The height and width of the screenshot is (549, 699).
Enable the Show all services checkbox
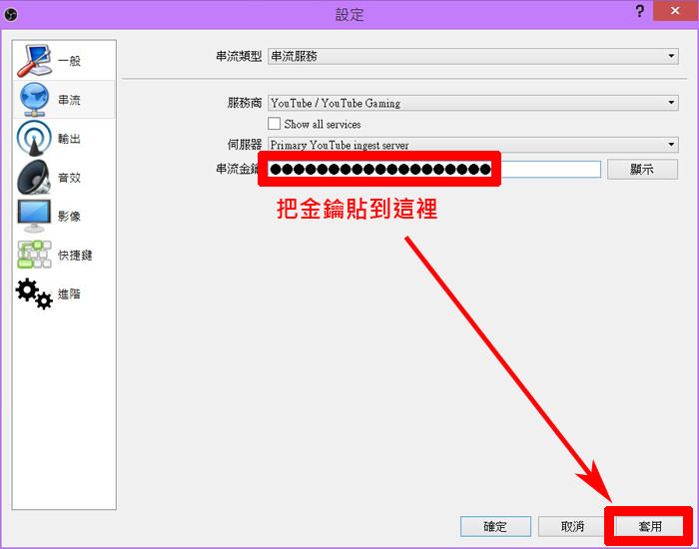pos(274,124)
